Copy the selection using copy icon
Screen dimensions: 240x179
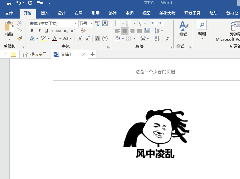tap(19, 30)
